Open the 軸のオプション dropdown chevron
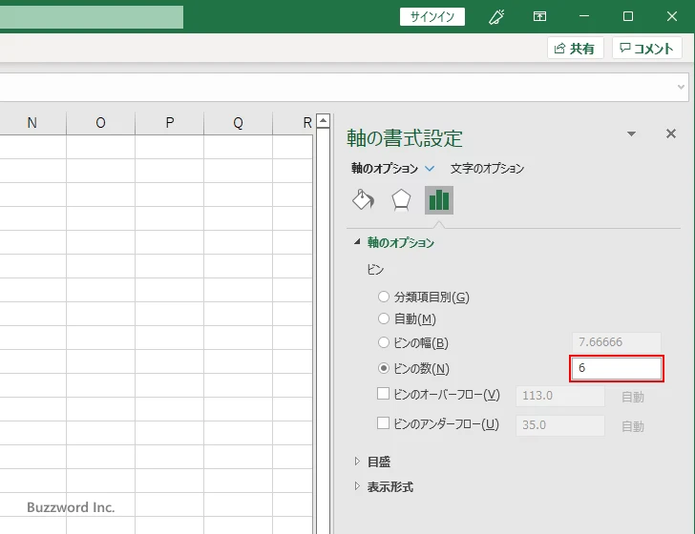This screenshot has width=695, height=534. click(430, 169)
